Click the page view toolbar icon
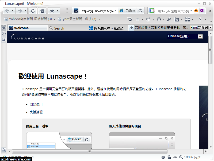 point(137,20)
